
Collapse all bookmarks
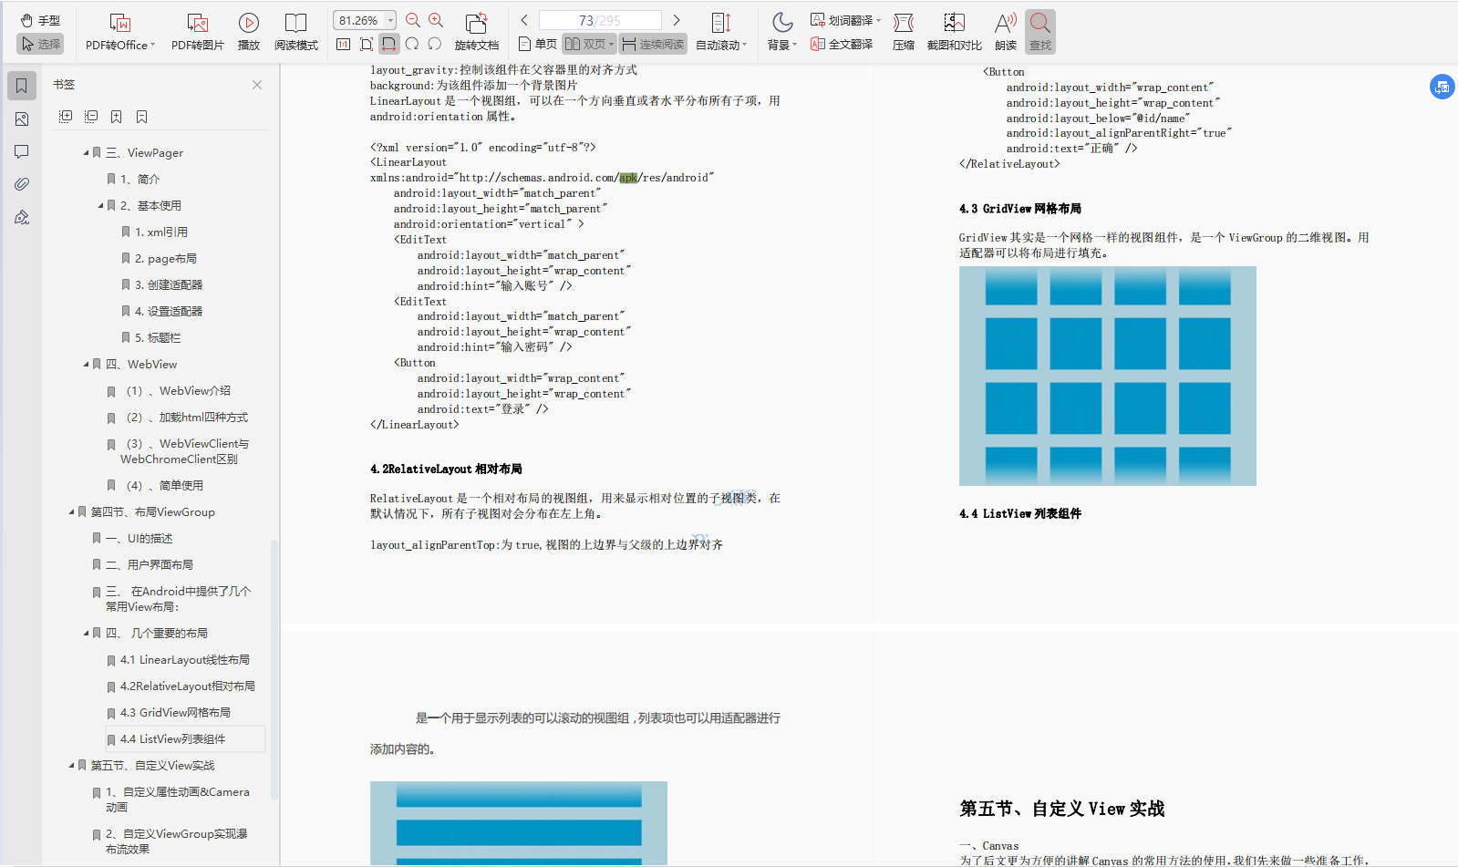(x=91, y=117)
